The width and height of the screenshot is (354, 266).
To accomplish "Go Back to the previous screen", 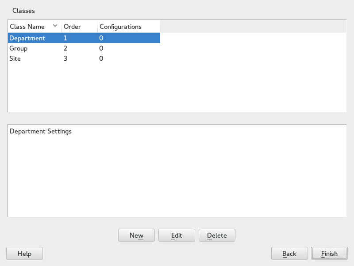I will pyautogui.click(x=289, y=254).
